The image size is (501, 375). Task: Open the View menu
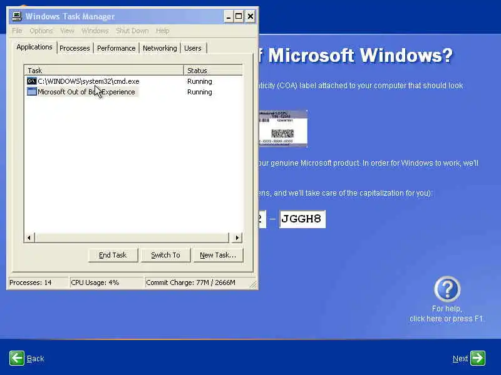pyautogui.click(x=67, y=31)
